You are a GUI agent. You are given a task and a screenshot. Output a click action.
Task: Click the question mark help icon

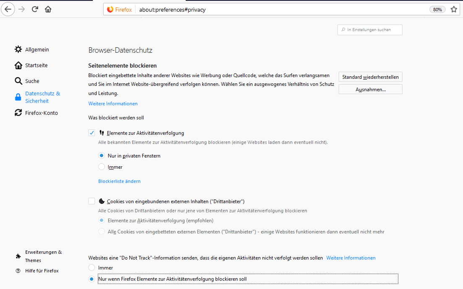[18, 271]
